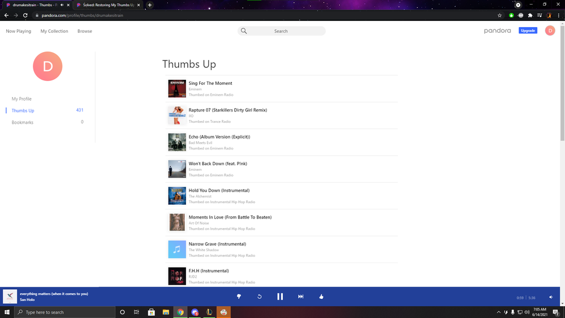Select Thumbs Up in the sidebar
565x318 pixels.
coord(23,110)
